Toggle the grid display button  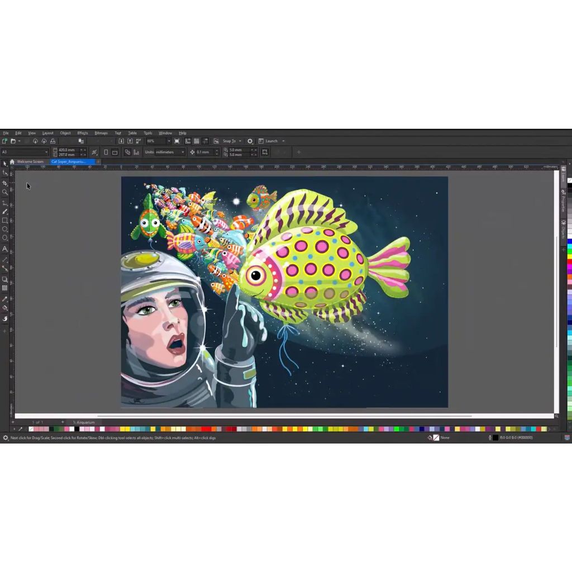(x=197, y=141)
